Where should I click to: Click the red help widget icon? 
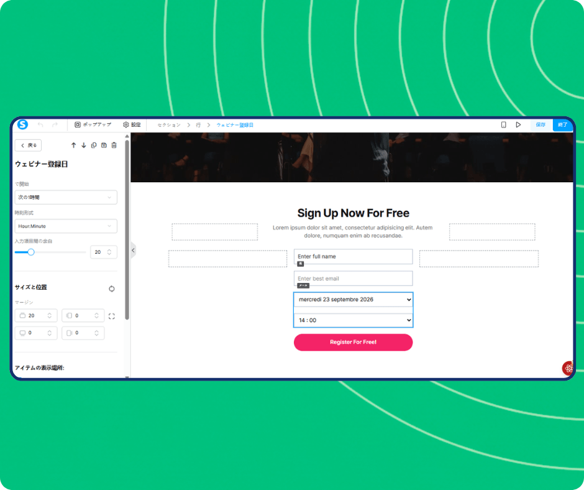[x=568, y=368]
